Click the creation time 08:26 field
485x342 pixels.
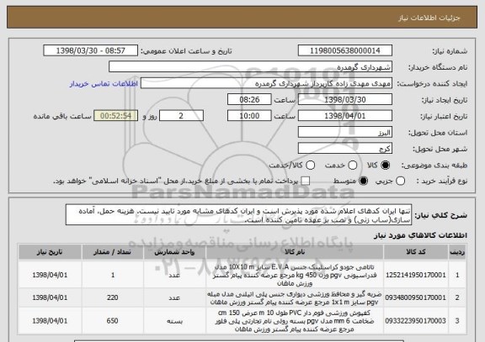(249, 100)
